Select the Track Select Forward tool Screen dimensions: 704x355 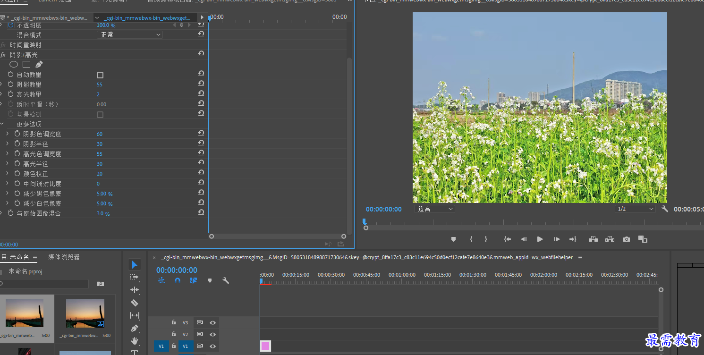pyautogui.click(x=135, y=277)
